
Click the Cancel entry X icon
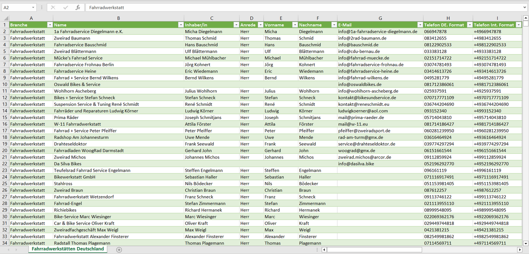[x=53, y=7]
